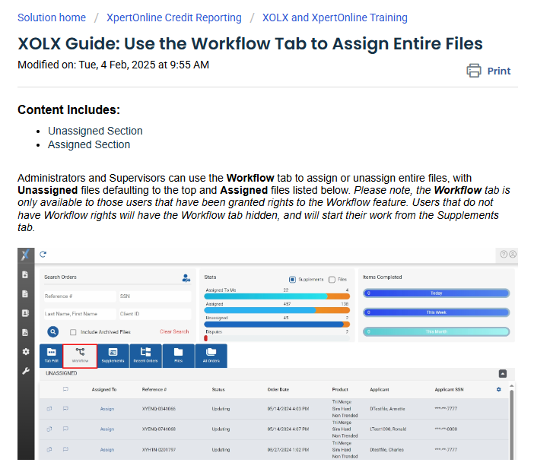Open the user profile icon
The width and height of the screenshot is (534, 472).
[513, 254]
